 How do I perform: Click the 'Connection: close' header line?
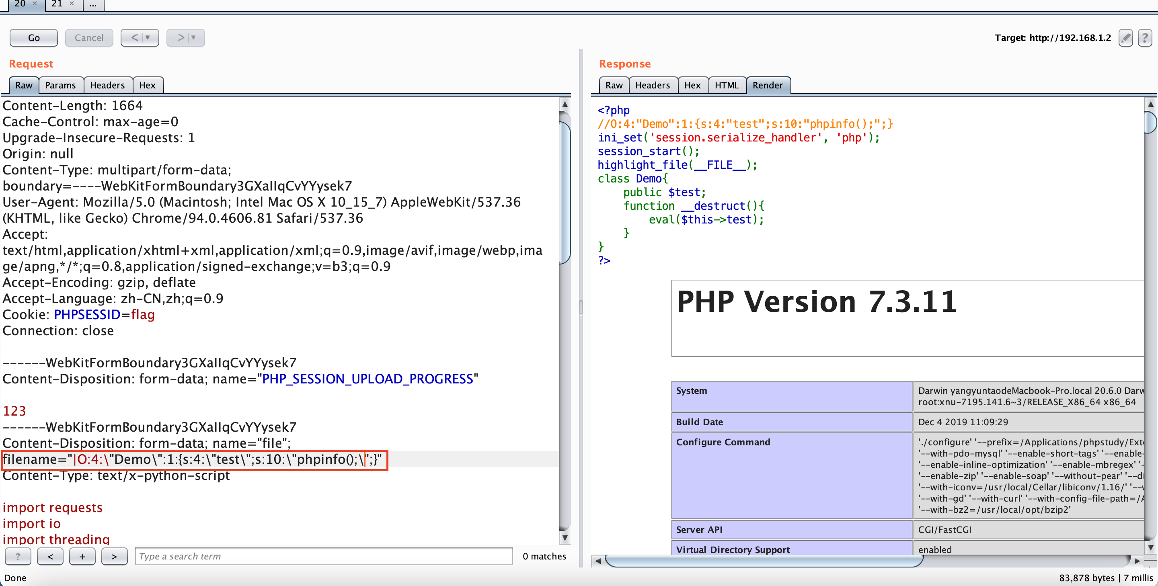[x=58, y=331]
